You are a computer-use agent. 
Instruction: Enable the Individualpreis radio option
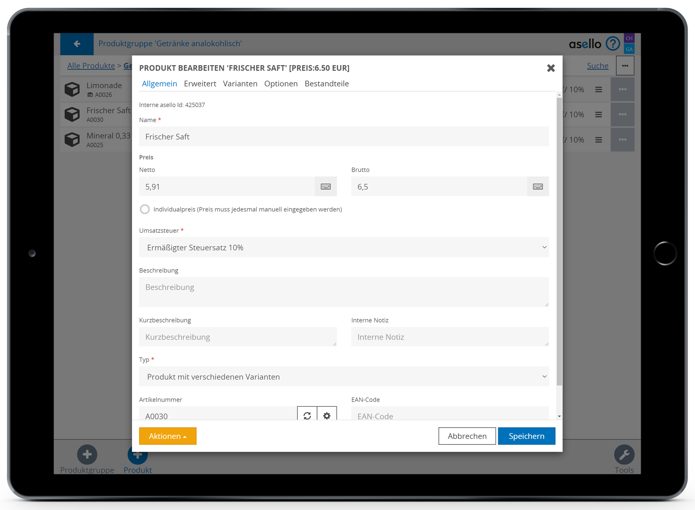[x=145, y=209]
